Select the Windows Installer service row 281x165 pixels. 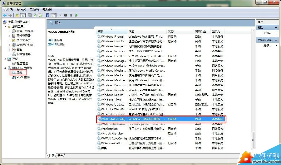pos(160,51)
